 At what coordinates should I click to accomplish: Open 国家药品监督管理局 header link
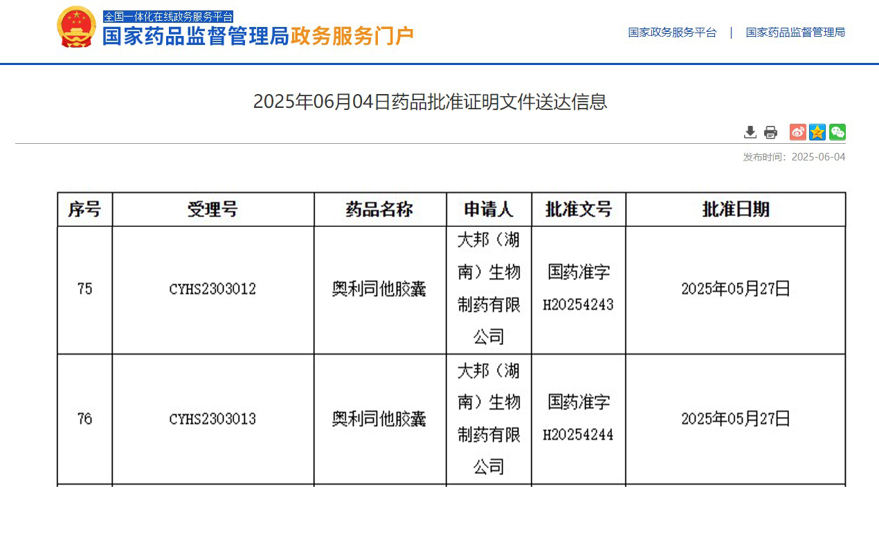tap(795, 33)
